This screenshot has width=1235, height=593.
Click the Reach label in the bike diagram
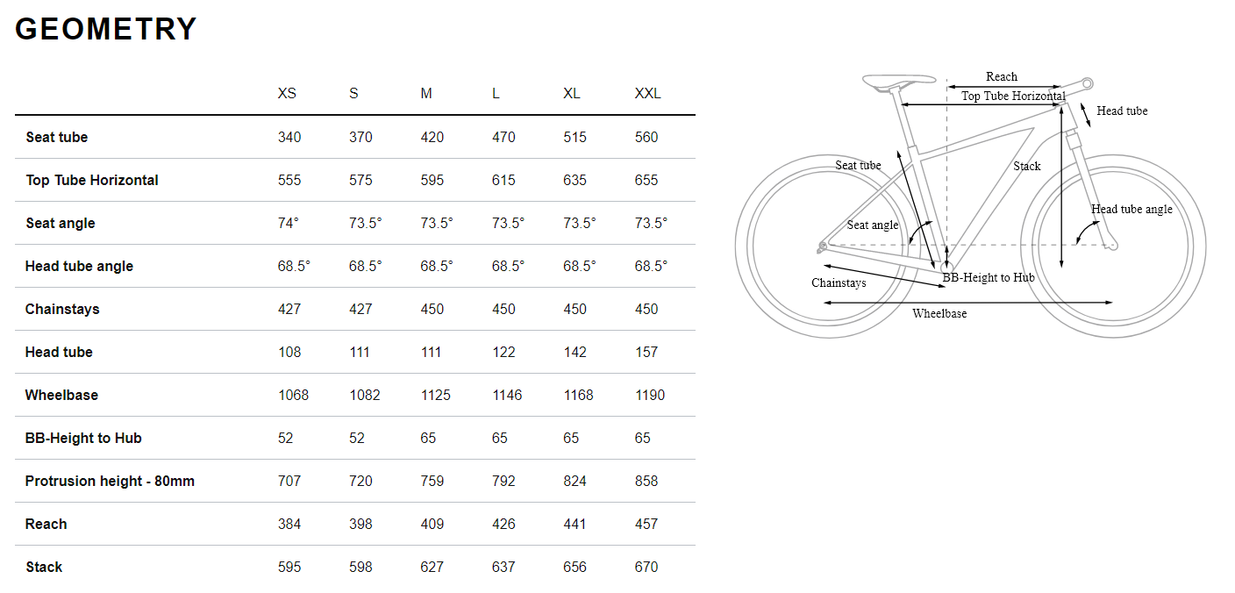tap(1002, 77)
